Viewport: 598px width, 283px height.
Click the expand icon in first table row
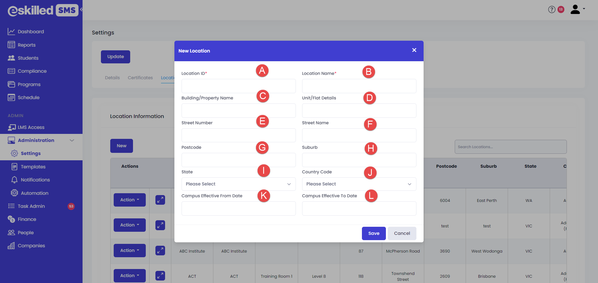[160, 200]
